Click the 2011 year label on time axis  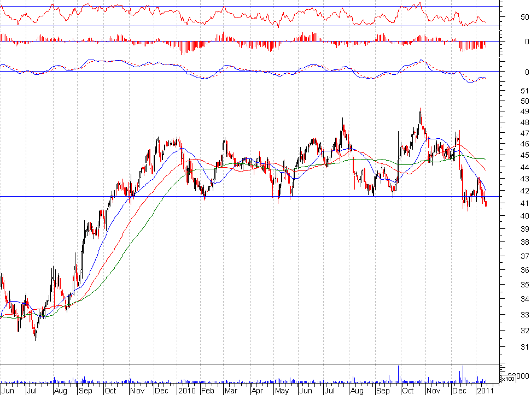coord(485,391)
